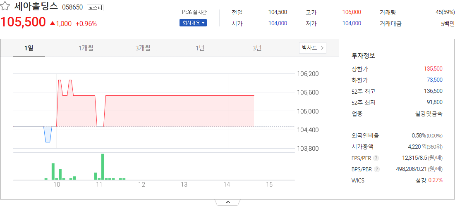
Task: Collapse the chart panel with the up chevron
Action: pyautogui.click(x=228, y=202)
